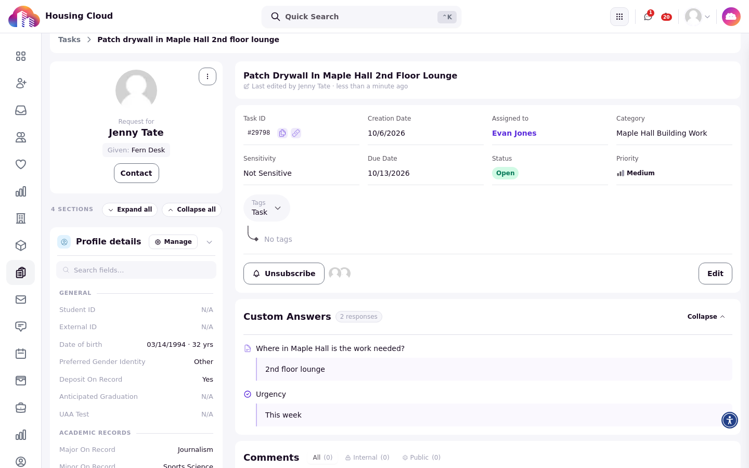Collapse the Profile details section chevron
This screenshot has height=468, width=749.
(209, 242)
